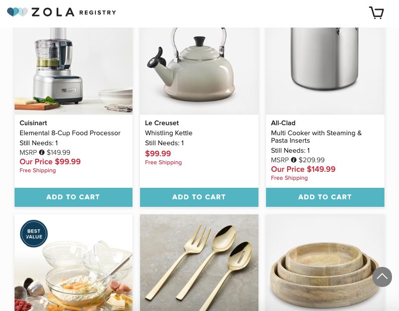The width and height of the screenshot is (399, 311).
Task: Click the ZOLA Registry wordmark
Action: pos(74,12)
